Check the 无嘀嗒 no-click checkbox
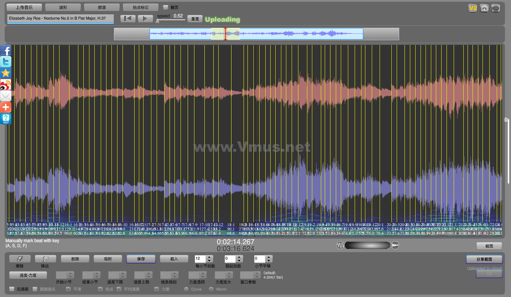 (x=12, y=289)
